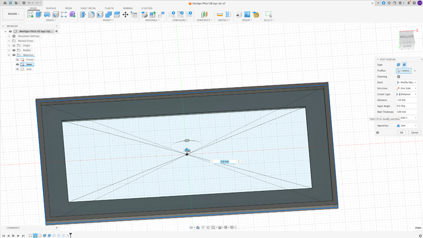Click the Distance input field

click(x=407, y=100)
